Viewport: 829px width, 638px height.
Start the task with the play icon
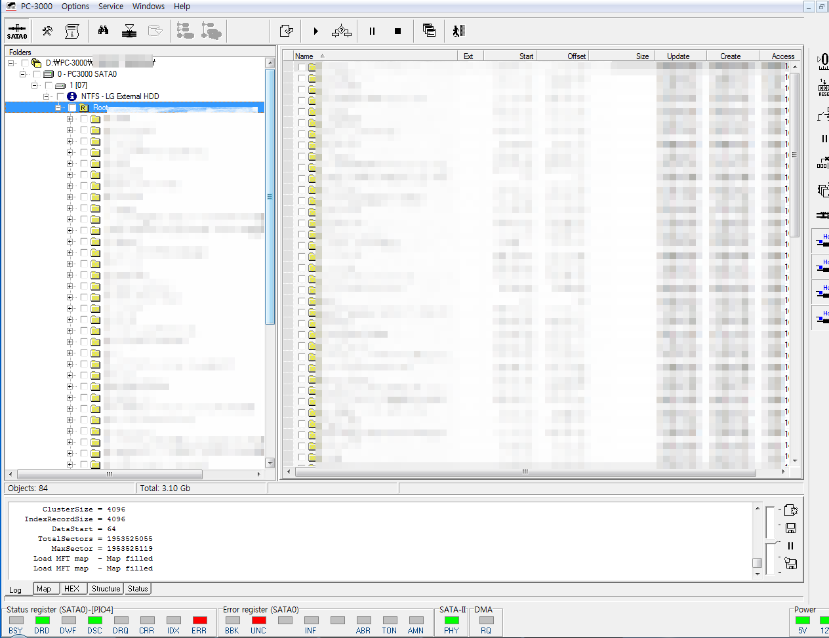click(x=315, y=31)
